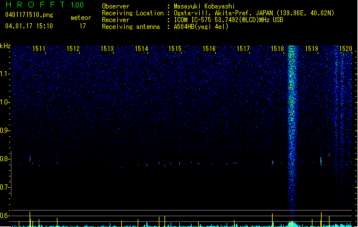
Task: Click the A504HB(yagi 4el) antenna value
Action: point(201,27)
